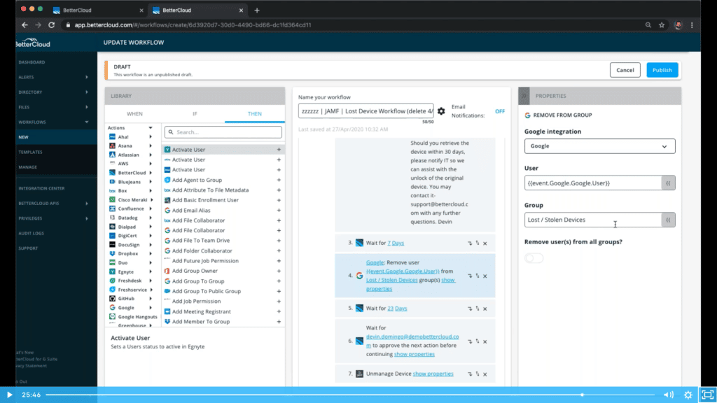Add the Add Email Alias action
This screenshot has width=717, height=403.
pos(279,210)
